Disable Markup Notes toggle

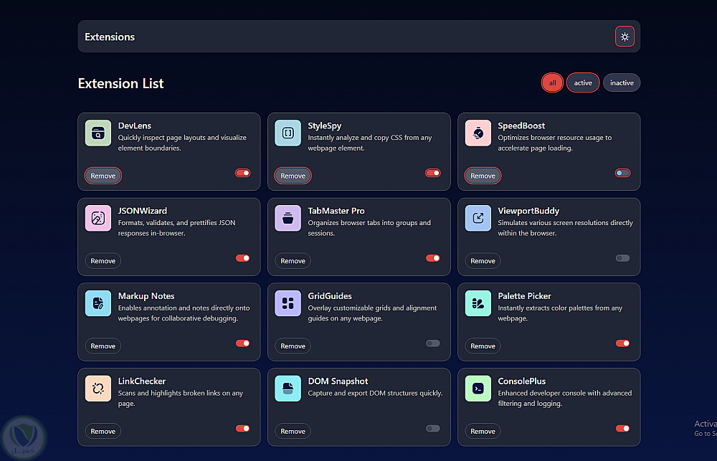[x=243, y=343]
